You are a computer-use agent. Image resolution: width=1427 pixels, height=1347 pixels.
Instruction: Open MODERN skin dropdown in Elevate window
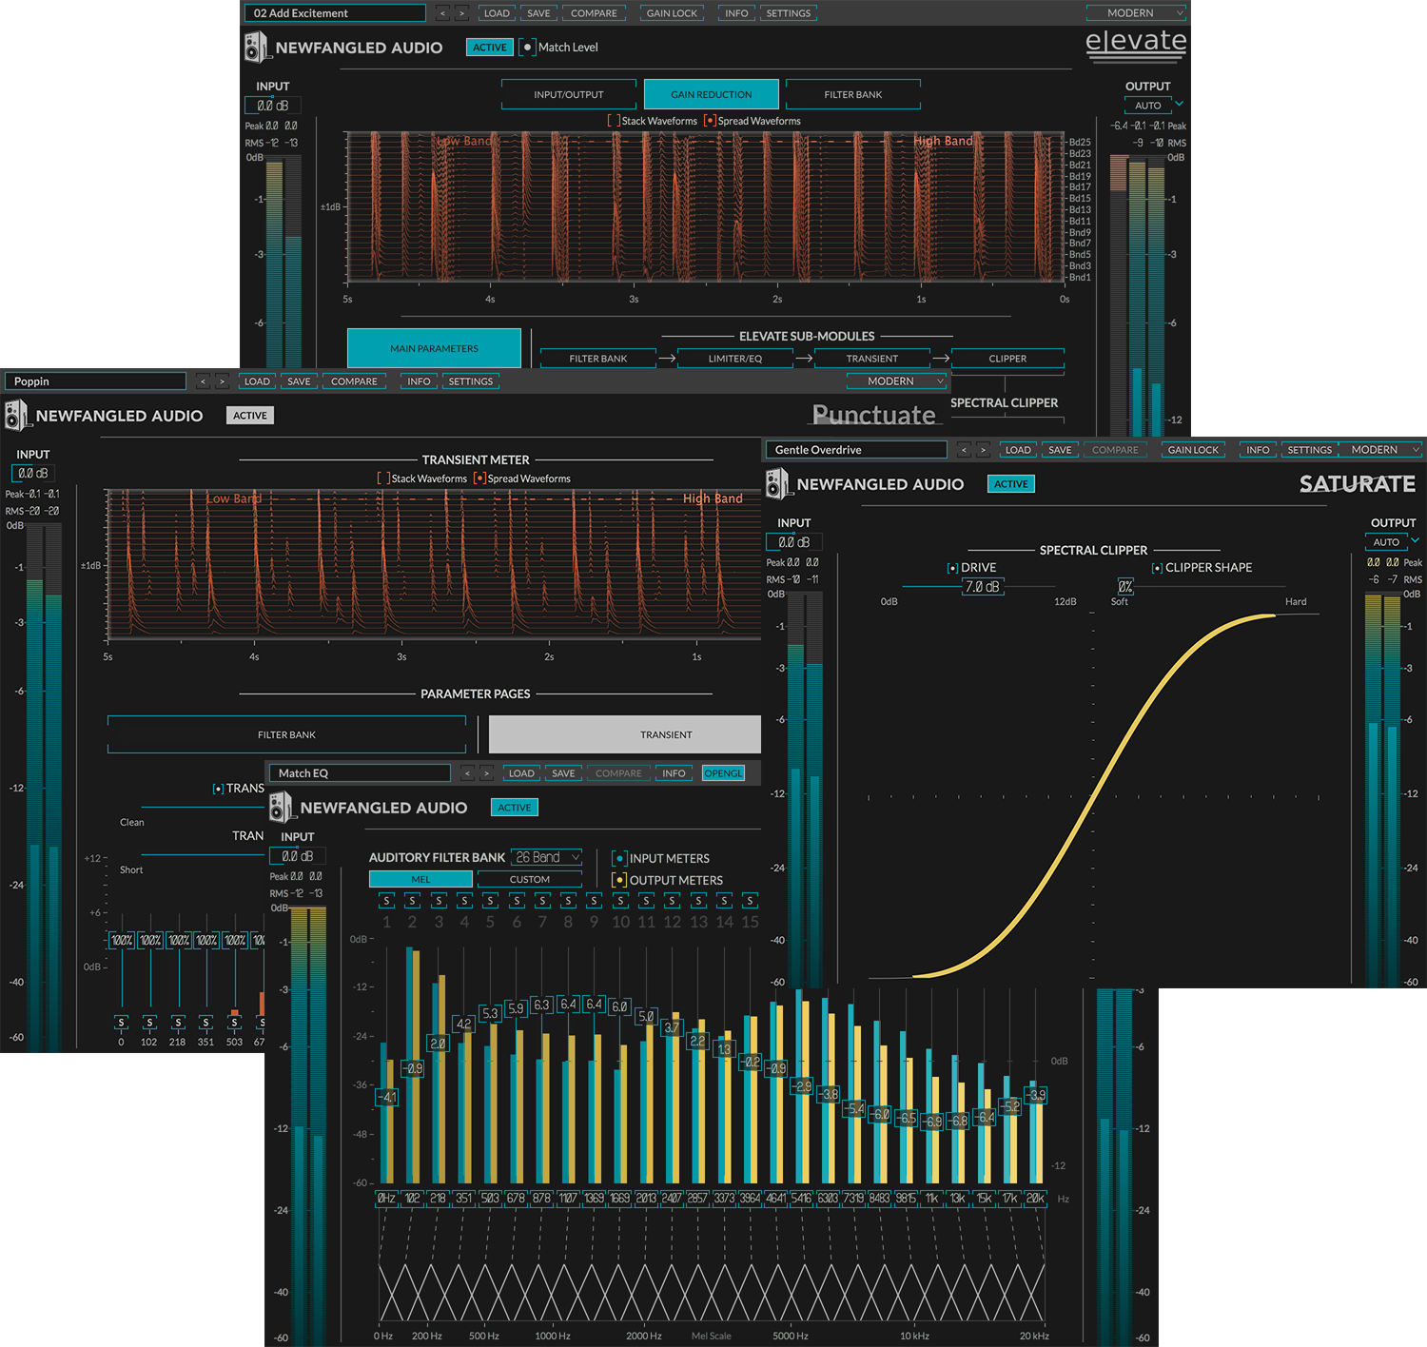point(1137,13)
